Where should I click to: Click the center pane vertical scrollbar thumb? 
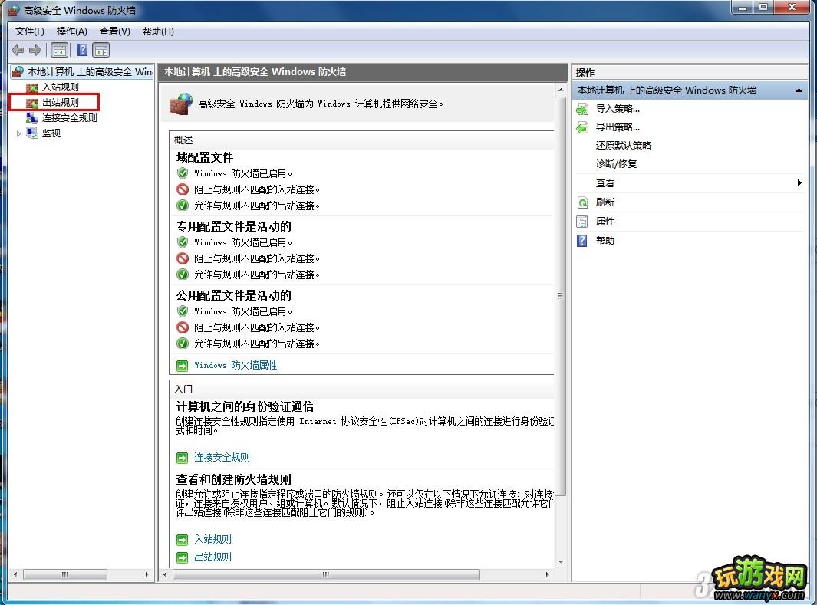tap(561, 296)
